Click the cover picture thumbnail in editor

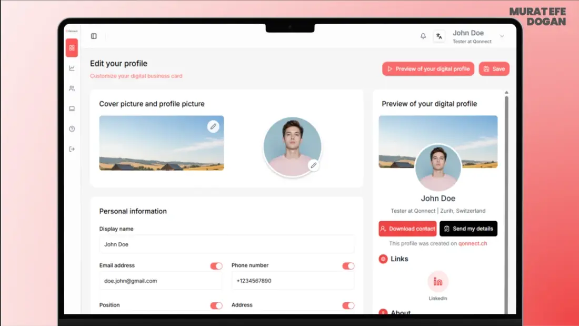pyautogui.click(x=162, y=143)
